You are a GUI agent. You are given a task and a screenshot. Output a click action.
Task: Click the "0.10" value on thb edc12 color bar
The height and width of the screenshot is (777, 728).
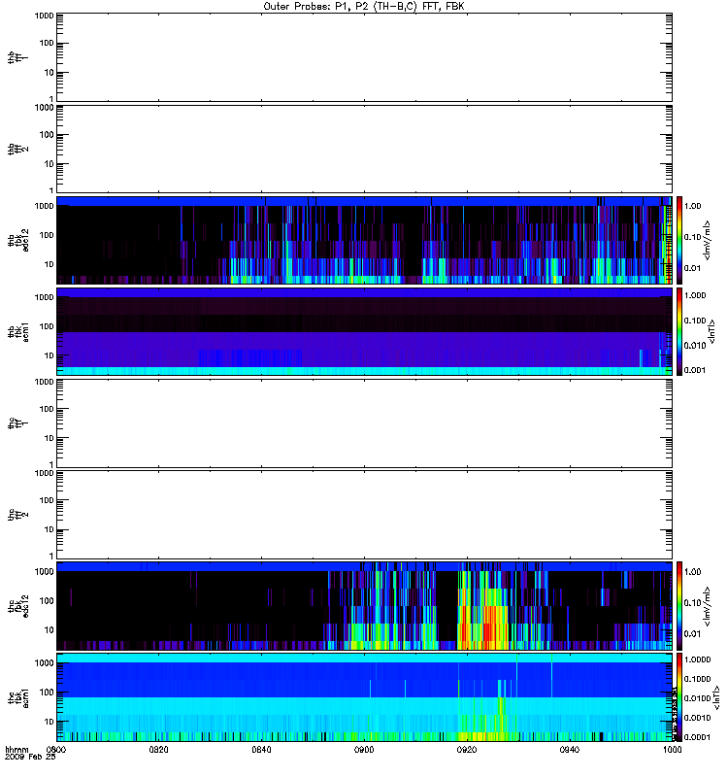tap(692, 237)
